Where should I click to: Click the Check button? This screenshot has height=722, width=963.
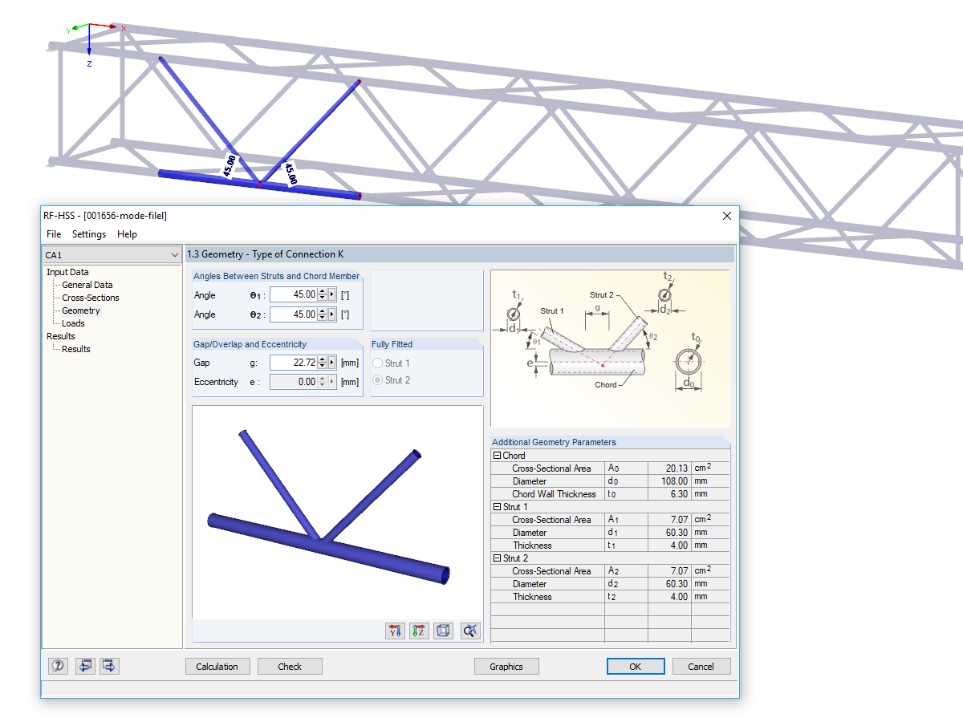point(290,667)
